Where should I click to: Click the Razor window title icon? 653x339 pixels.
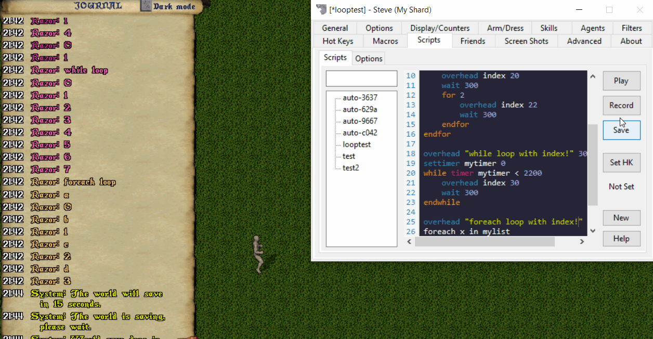click(x=321, y=9)
